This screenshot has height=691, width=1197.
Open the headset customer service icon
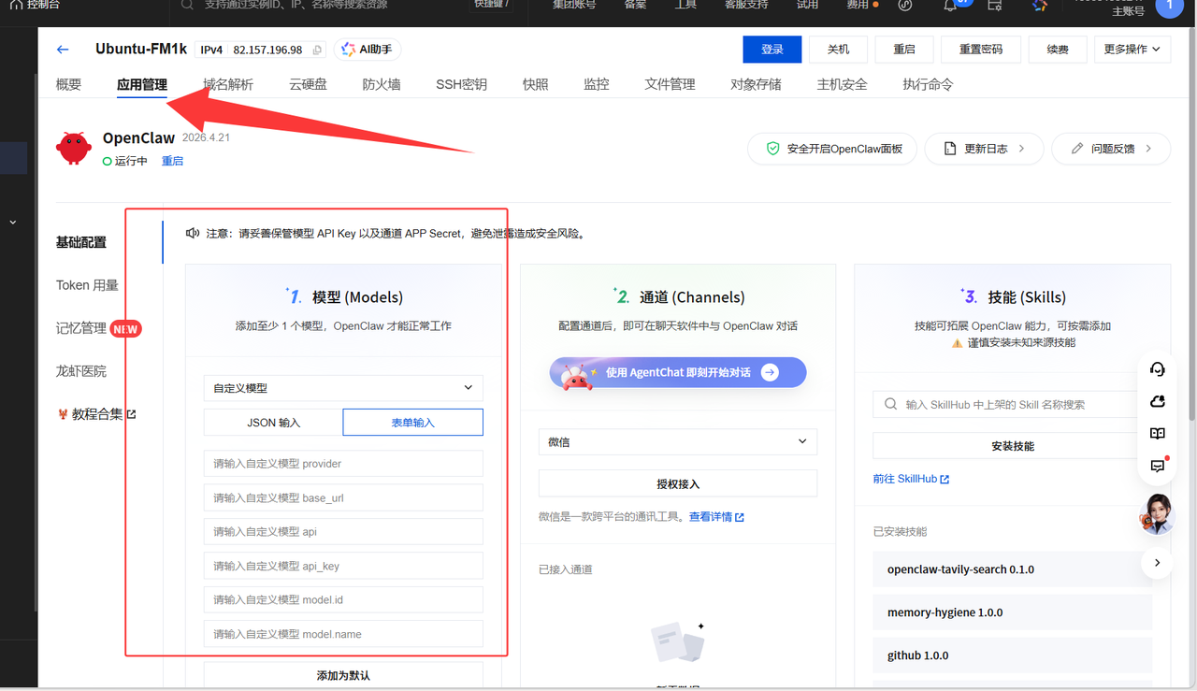click(x=1157, y=369)
